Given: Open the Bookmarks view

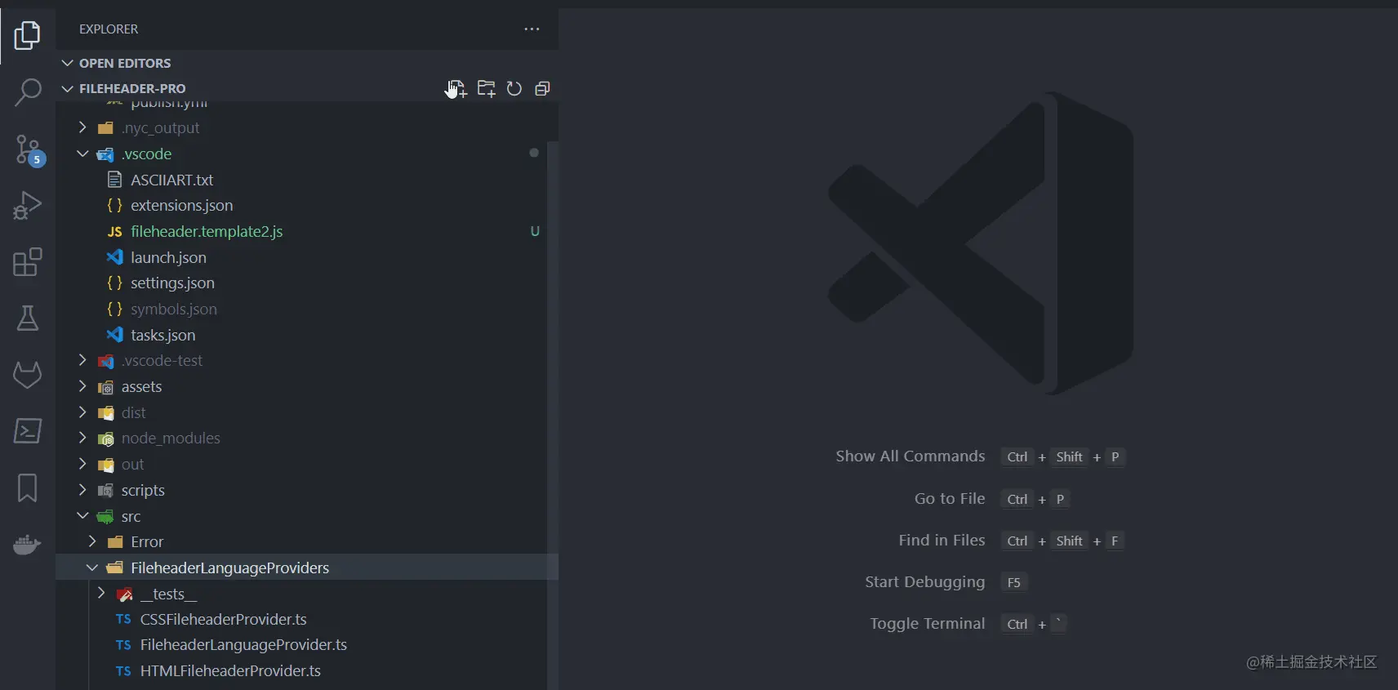Looking at the screenshot, I should coord(28,488).
